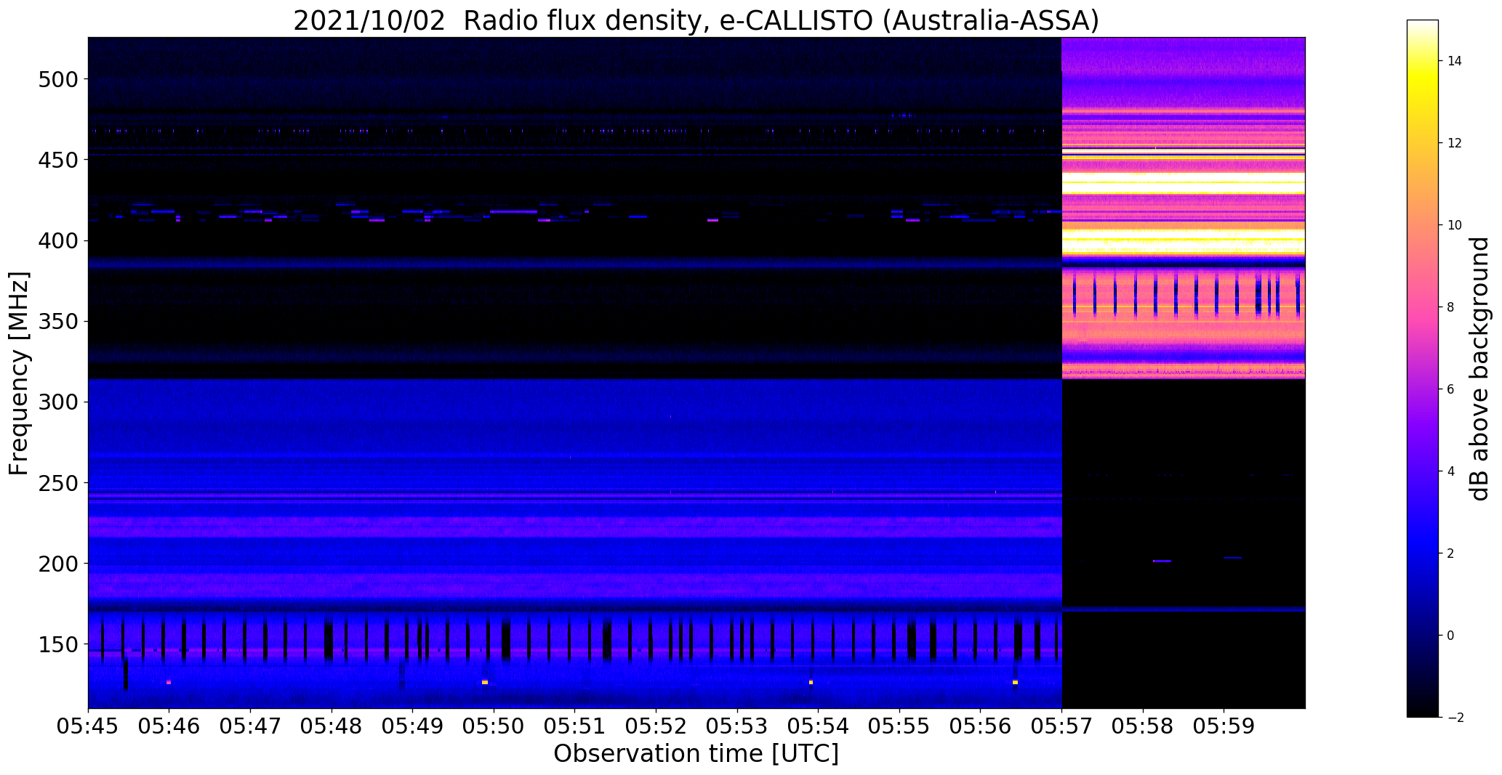1502x775 pixels.
Task: Click the 05:53 time tick label
Action: [737, 726]
